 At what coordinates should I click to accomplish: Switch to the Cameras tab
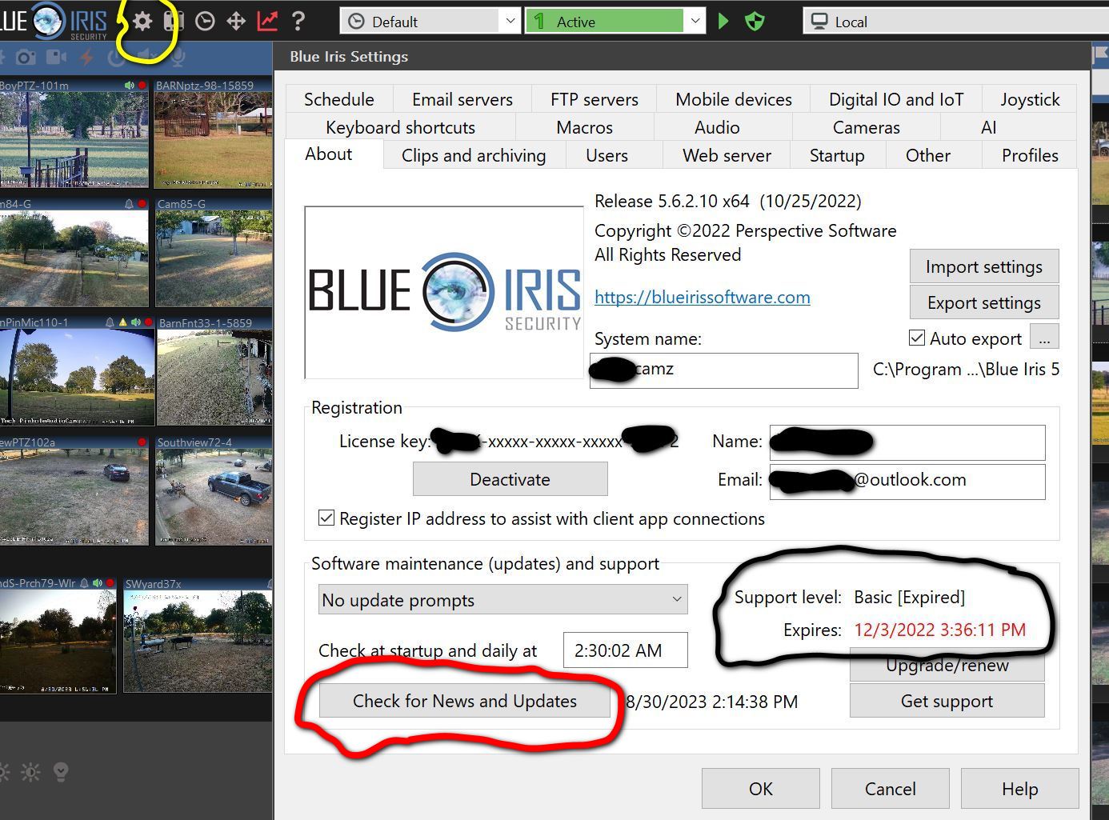(867, 127)
